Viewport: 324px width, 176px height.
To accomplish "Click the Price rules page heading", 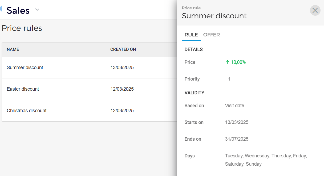I will pyautogui.click(x=22, y=28).
